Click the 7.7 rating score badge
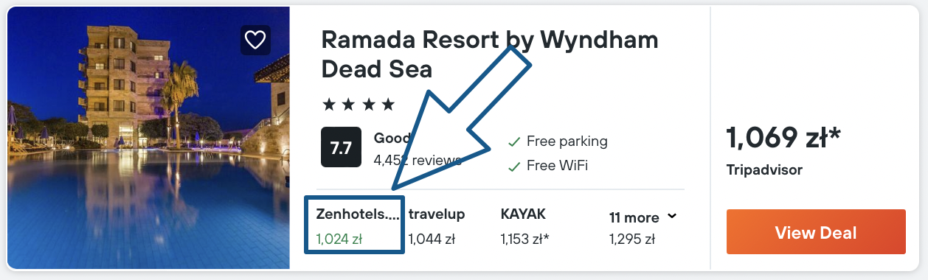The image size is (928, 280). 341,147
